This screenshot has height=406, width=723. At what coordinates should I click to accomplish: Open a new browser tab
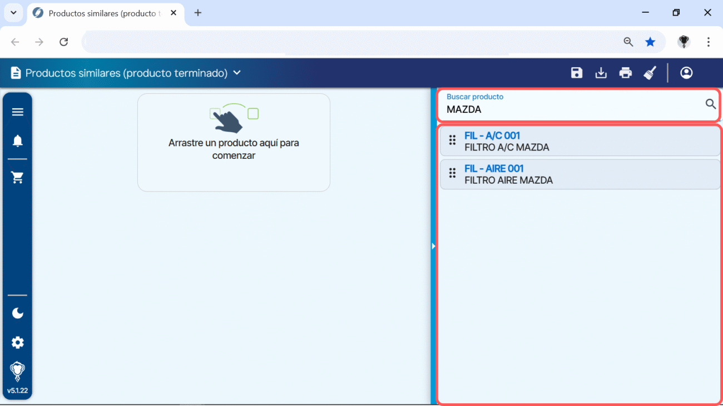tap(198, 13)
